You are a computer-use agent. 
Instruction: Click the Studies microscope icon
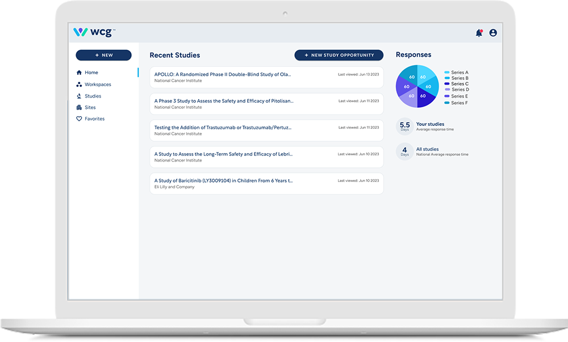click(79, 96)
